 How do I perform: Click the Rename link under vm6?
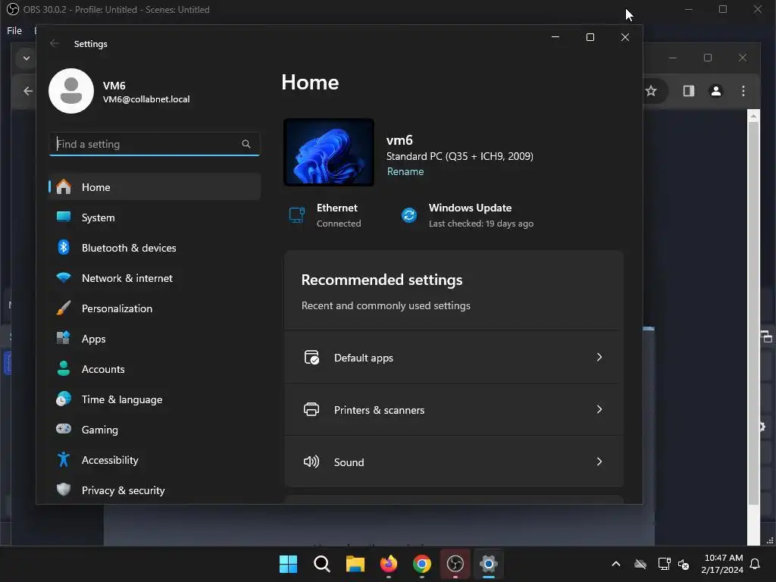[405, 172]
